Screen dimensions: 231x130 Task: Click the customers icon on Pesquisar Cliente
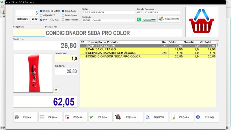[x=161, y=19]
